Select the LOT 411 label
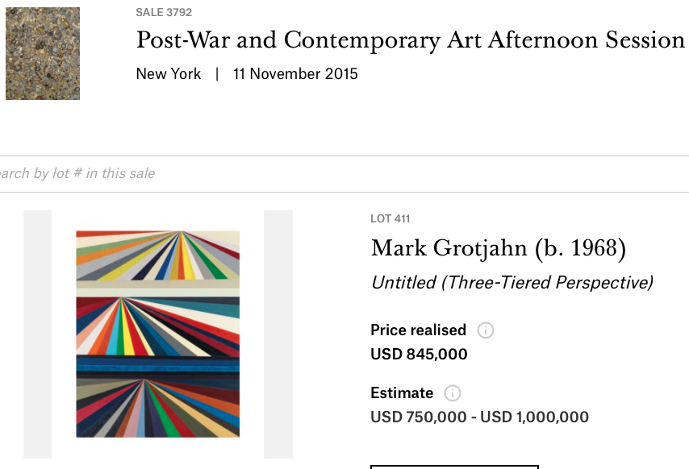This screenshot has height=469, width=689. [x=390, y=218]
